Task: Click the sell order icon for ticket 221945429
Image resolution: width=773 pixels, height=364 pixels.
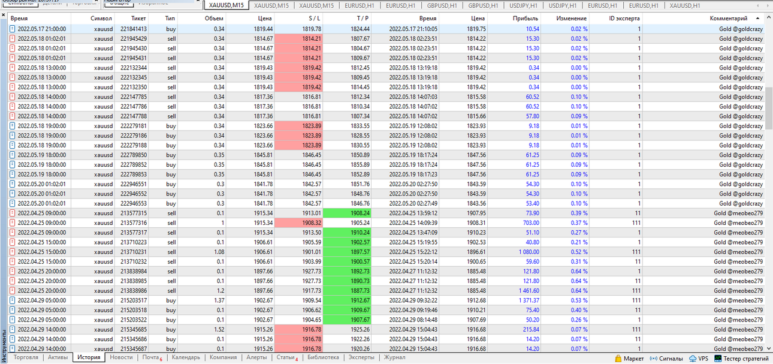Action: pos(13,38)
